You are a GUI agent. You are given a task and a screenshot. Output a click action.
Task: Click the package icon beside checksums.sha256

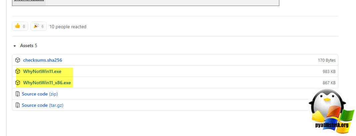18,60
